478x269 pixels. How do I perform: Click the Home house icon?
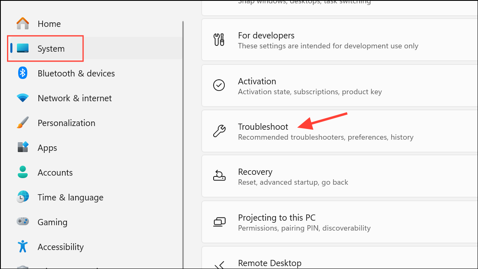[x=23, y=24]
